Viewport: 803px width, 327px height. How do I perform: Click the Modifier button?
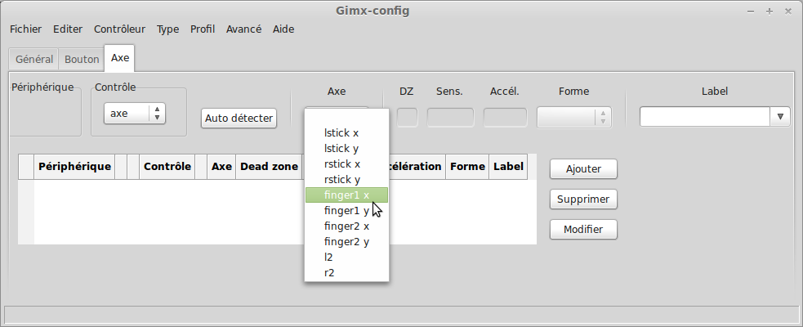coord(583,229)
